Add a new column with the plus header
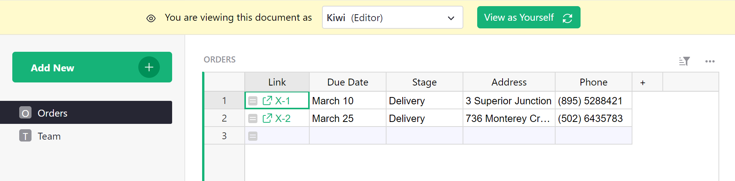 [x=642, y=82]
